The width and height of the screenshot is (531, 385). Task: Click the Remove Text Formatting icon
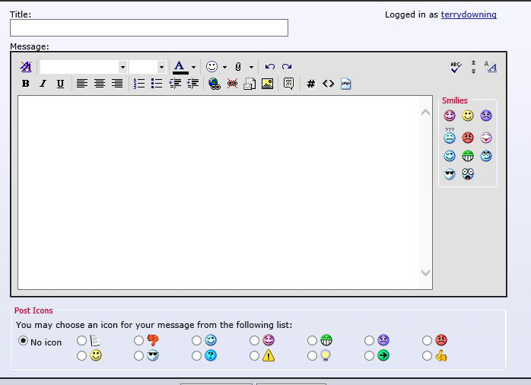tap(26, 67)
